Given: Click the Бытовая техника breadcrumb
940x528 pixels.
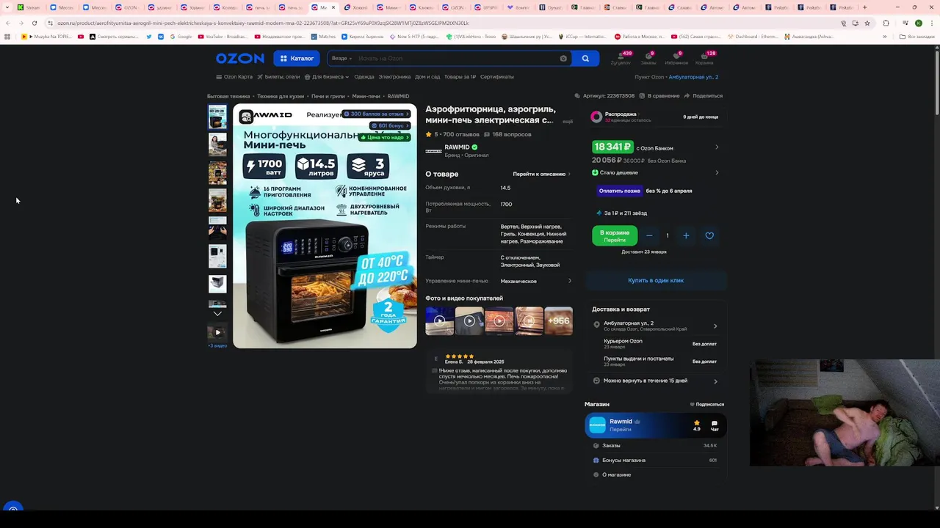Looking at the screenshot, I should [x=228, y=96].
